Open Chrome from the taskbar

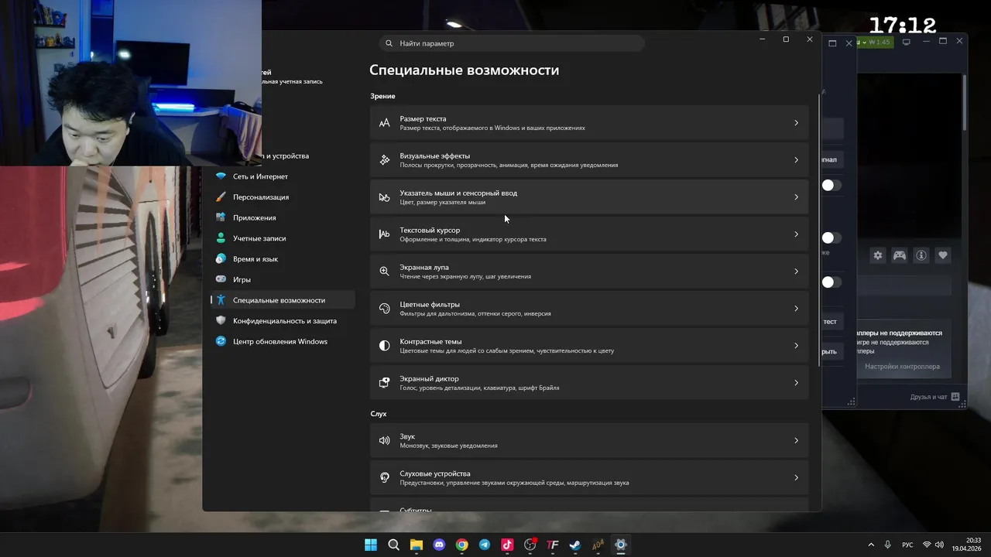(461, 545)
